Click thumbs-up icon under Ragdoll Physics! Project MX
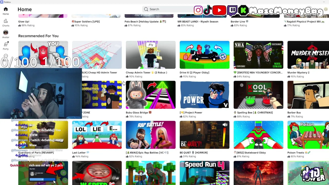329x185 pixels. pyautogui.click(x=285, y=25)
